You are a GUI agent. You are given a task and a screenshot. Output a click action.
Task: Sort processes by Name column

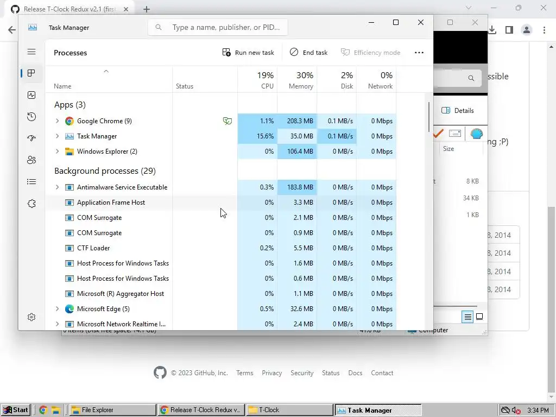[109, 79]
